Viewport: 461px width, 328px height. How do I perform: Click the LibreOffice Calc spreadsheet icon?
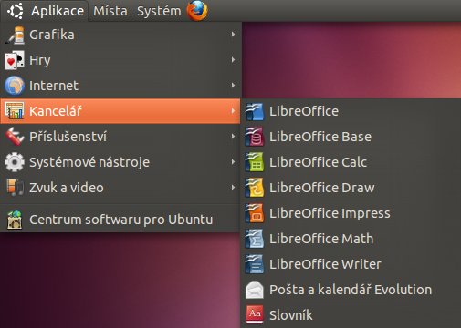(255, 162)
